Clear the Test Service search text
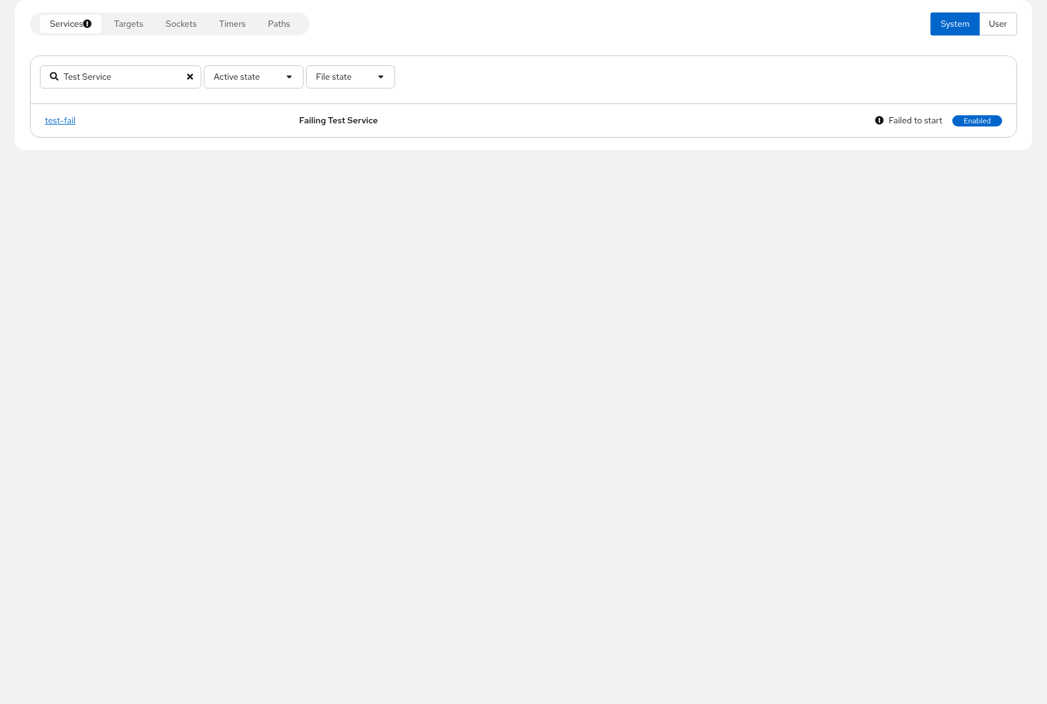The height and width of the screenshot is (704, 1047). point(190,77)
